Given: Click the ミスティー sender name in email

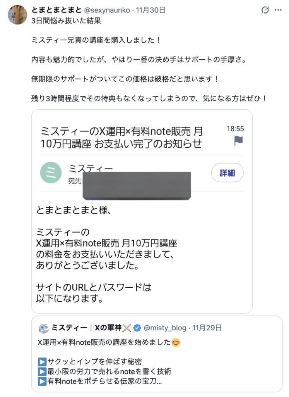Looking at the screenshot, I should coord(91,169).
